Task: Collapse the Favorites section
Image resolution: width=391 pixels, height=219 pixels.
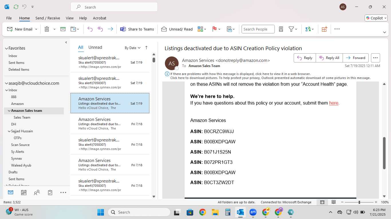Action: (6, 48)
